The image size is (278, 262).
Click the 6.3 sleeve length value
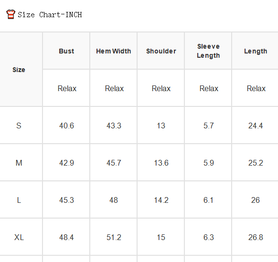coord(208,237)
